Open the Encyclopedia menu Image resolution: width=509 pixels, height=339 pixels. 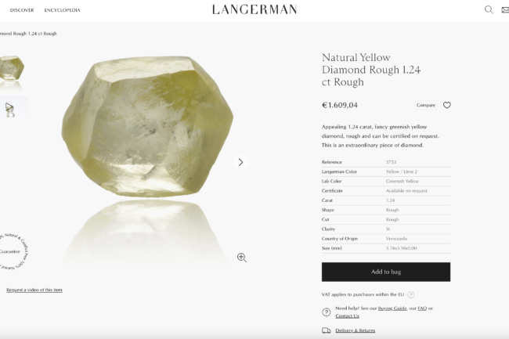(x=63, y=10)
